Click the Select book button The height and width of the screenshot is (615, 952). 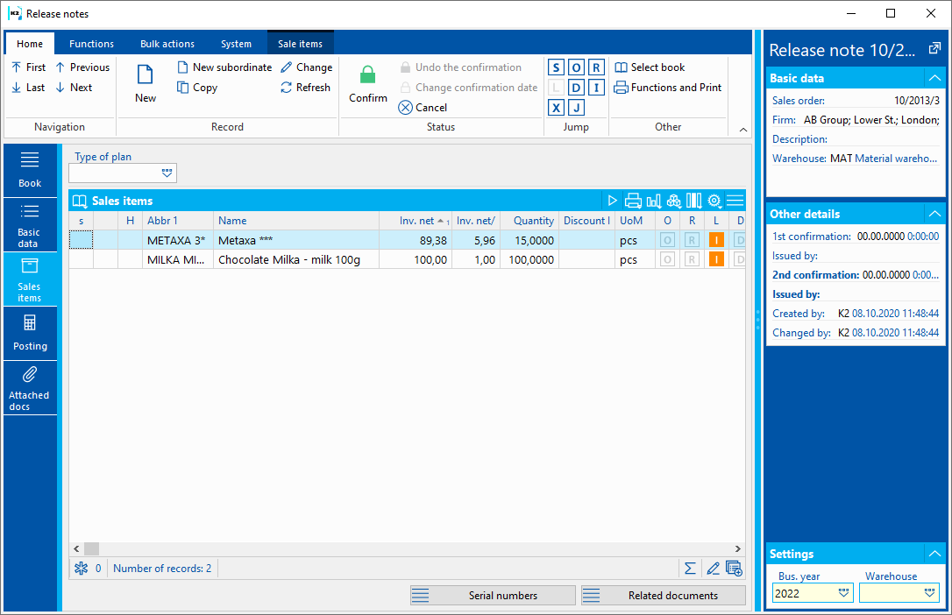tap(650, 67)
